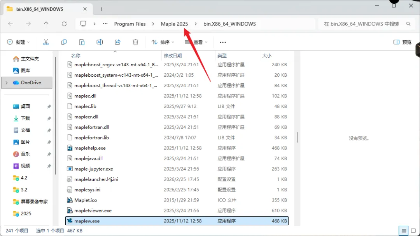
Task: Select the maplew.exe file
Action: coord(177,221)
